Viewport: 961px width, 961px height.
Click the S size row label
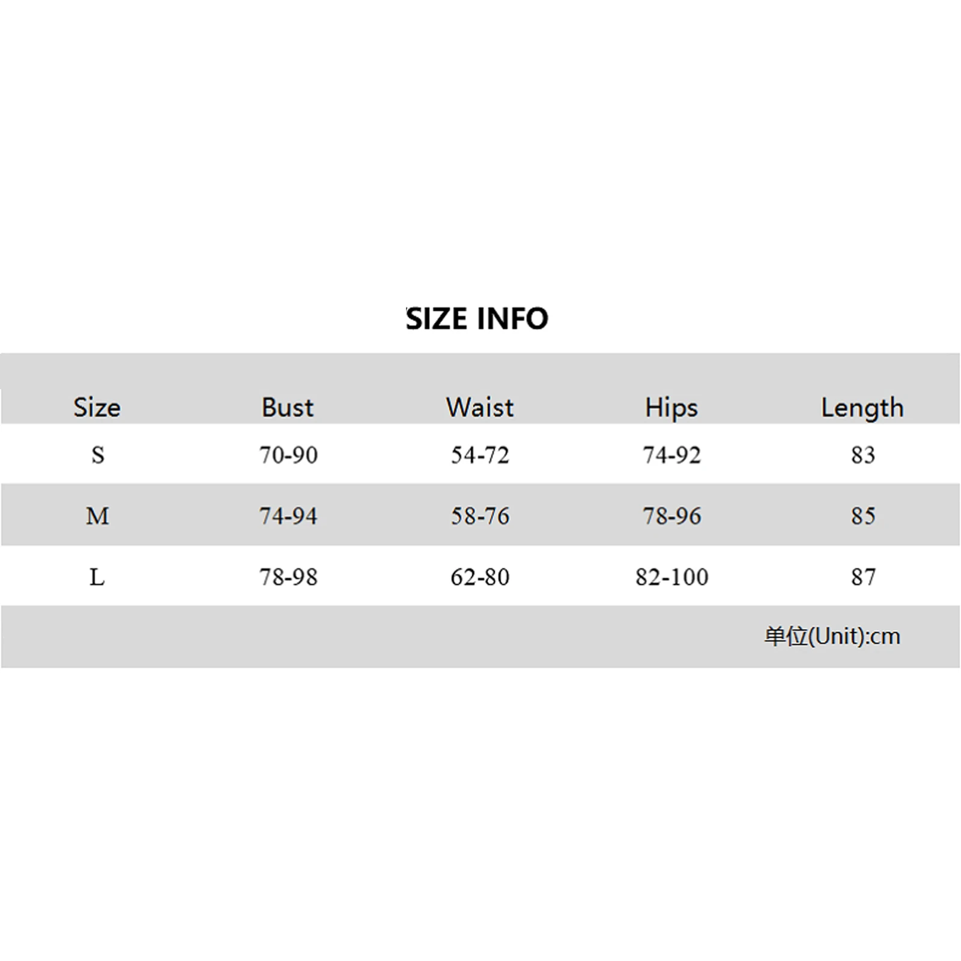click(x=97, y=455)
